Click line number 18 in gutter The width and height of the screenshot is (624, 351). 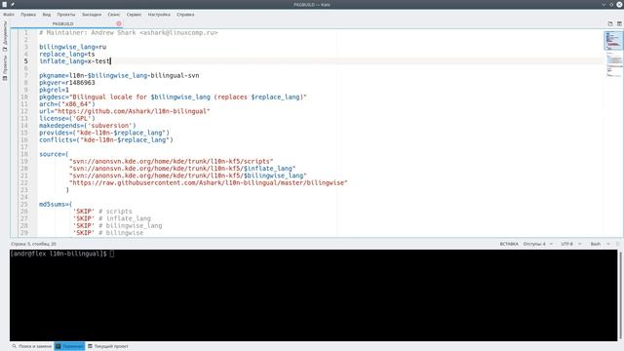(x=24, y=154)
